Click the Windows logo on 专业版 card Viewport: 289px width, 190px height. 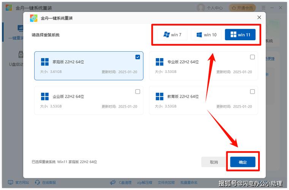click(x=160, y=62)
